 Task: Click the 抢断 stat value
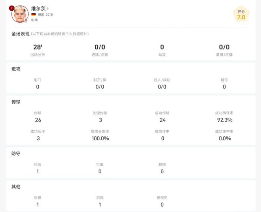click(38, 171)
